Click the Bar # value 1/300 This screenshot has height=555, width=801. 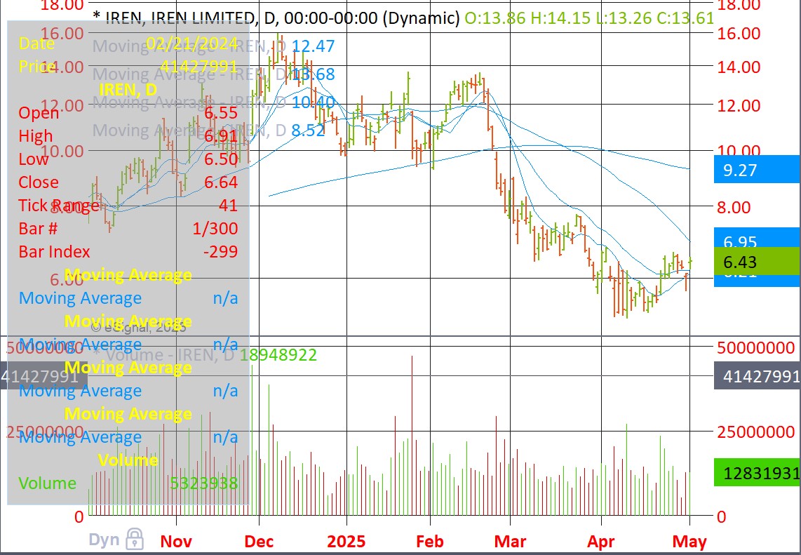coord(215,228)
